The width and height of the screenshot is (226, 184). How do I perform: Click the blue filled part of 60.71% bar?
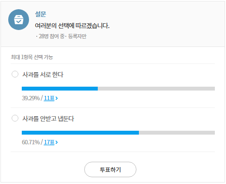pos(80,133)
